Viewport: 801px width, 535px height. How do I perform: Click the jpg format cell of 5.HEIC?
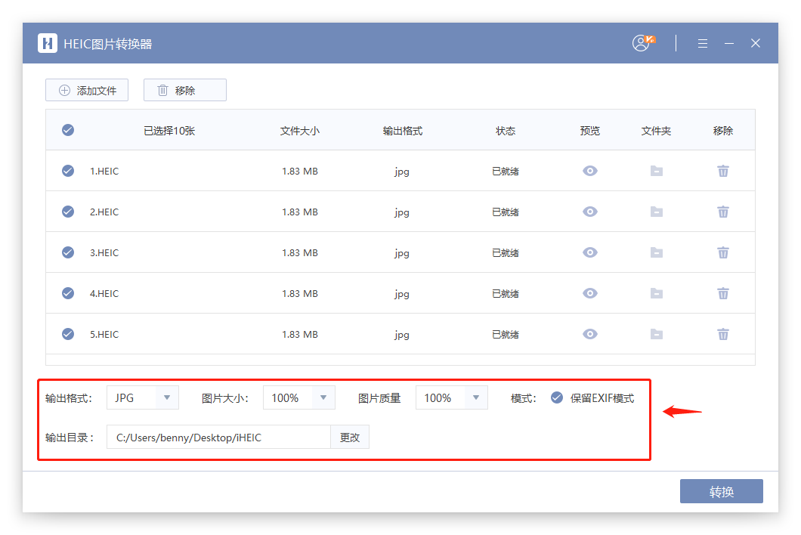click(402, 336)
